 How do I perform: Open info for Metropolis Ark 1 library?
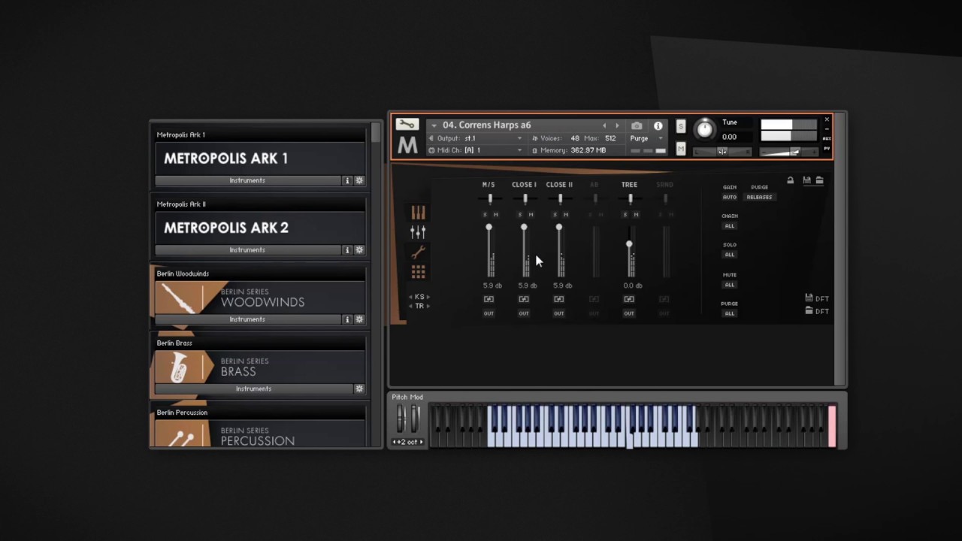click(347, 180)
